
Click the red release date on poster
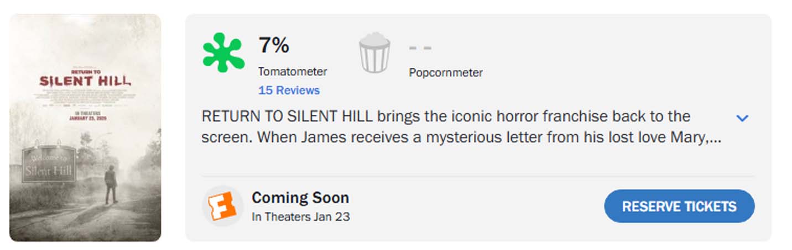point(87,118)
